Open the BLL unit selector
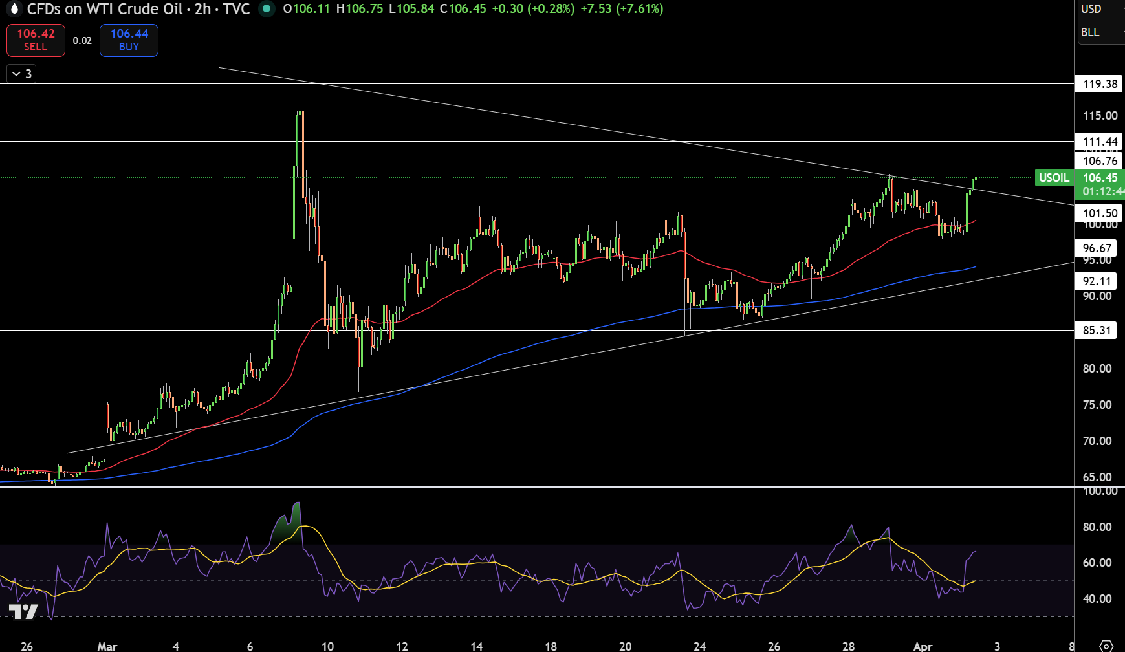The height and width of the screenshot is (652, 1125). [1090, 32]
